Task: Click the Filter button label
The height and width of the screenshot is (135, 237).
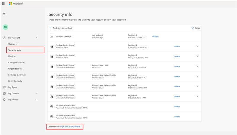Action: tap(197, 28)
